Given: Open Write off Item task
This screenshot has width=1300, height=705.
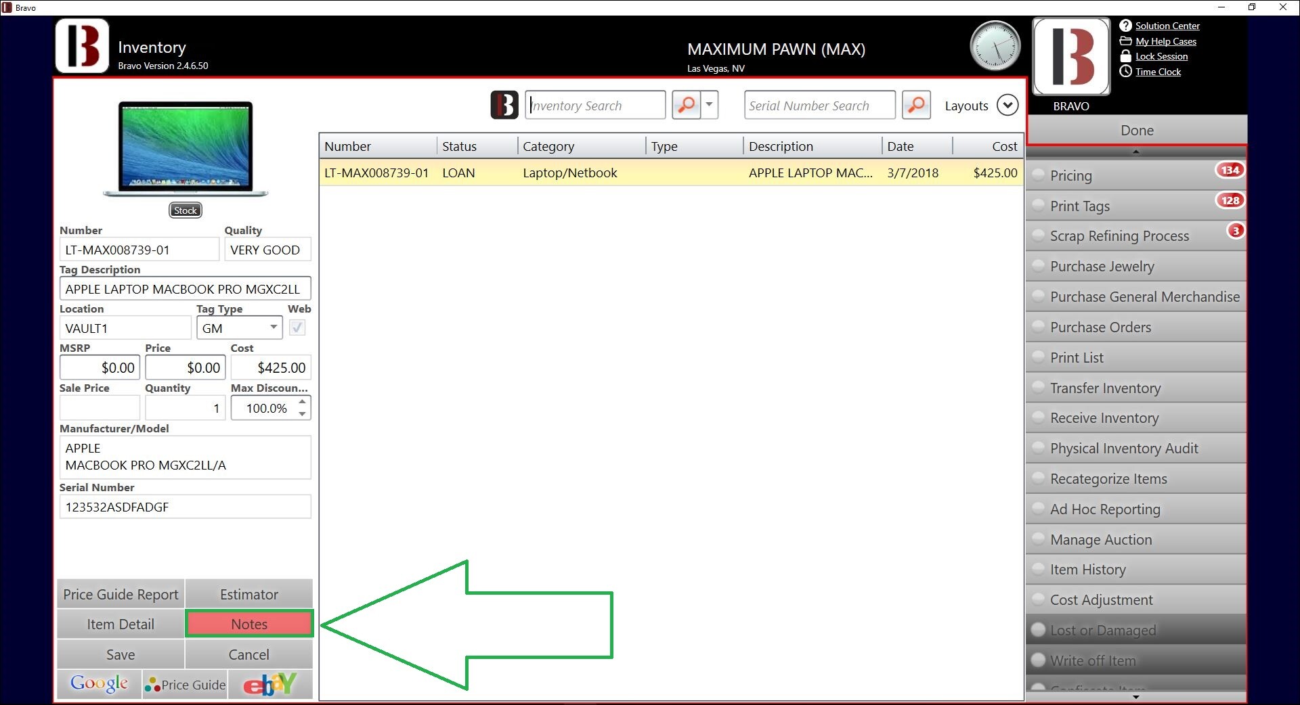Looking at the screenshot, I should pyautogui.click(x=1136, y=660).
